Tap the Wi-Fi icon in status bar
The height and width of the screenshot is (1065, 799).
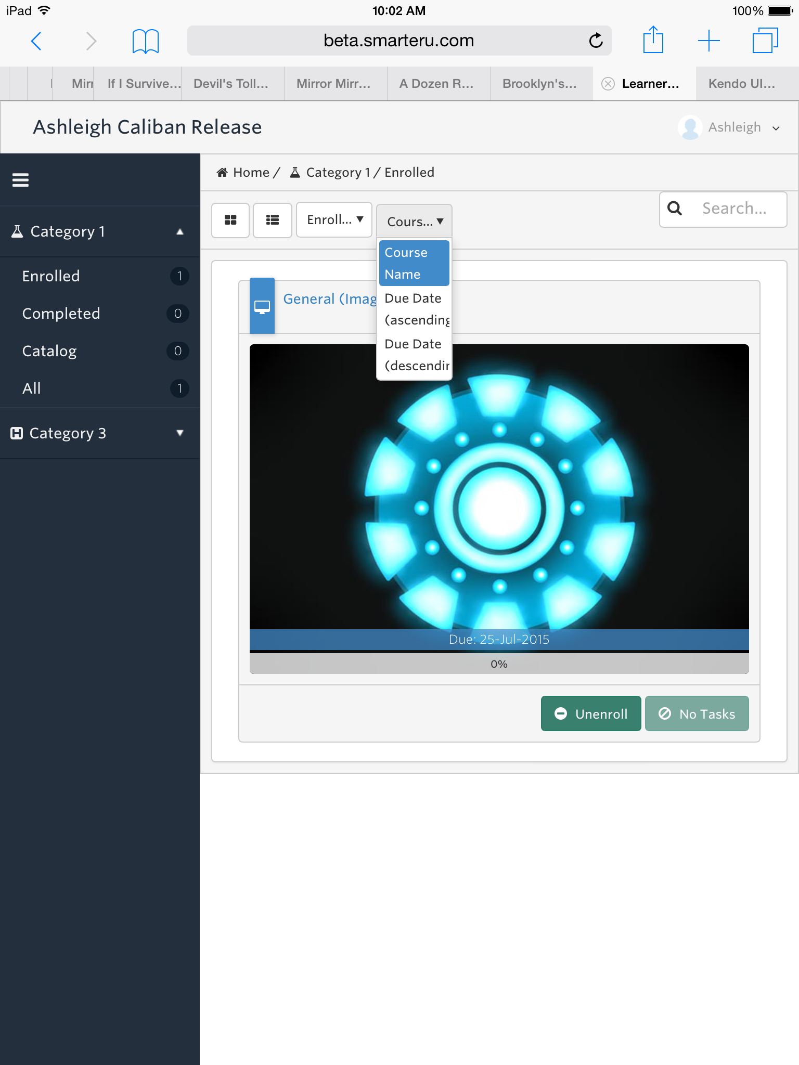coord(45,10)
